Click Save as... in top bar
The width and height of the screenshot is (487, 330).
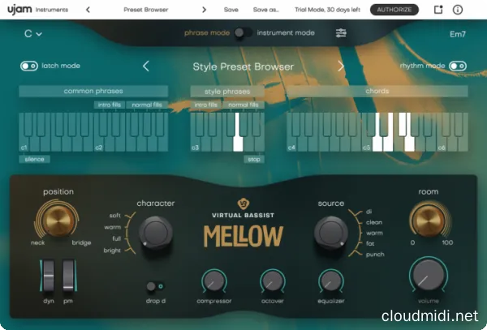tap(264, 11)
